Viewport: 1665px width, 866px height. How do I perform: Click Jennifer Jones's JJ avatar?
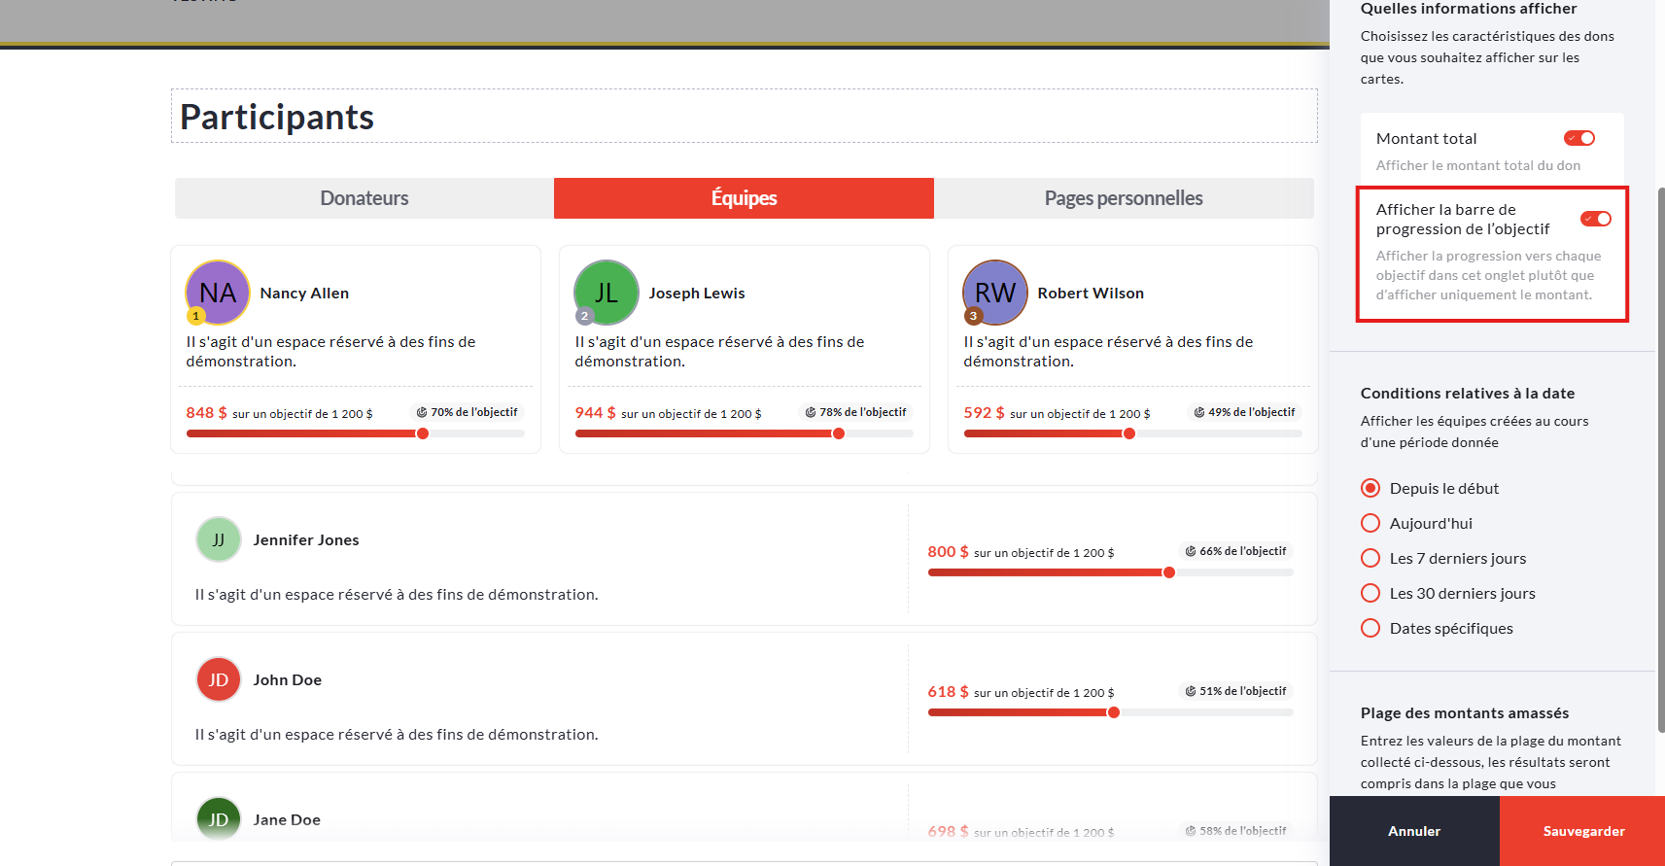coord(219,539)
